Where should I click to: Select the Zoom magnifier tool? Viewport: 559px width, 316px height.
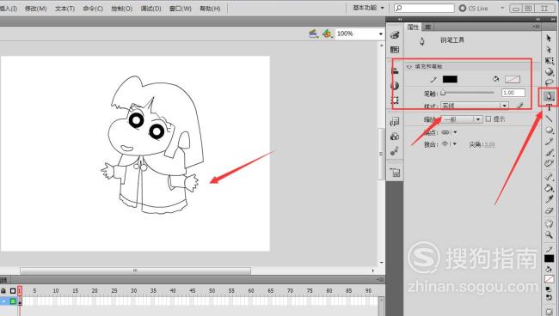[x=549, y=235]
